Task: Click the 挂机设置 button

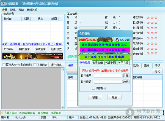Action: pyautogui.click(x=56, y=49)
